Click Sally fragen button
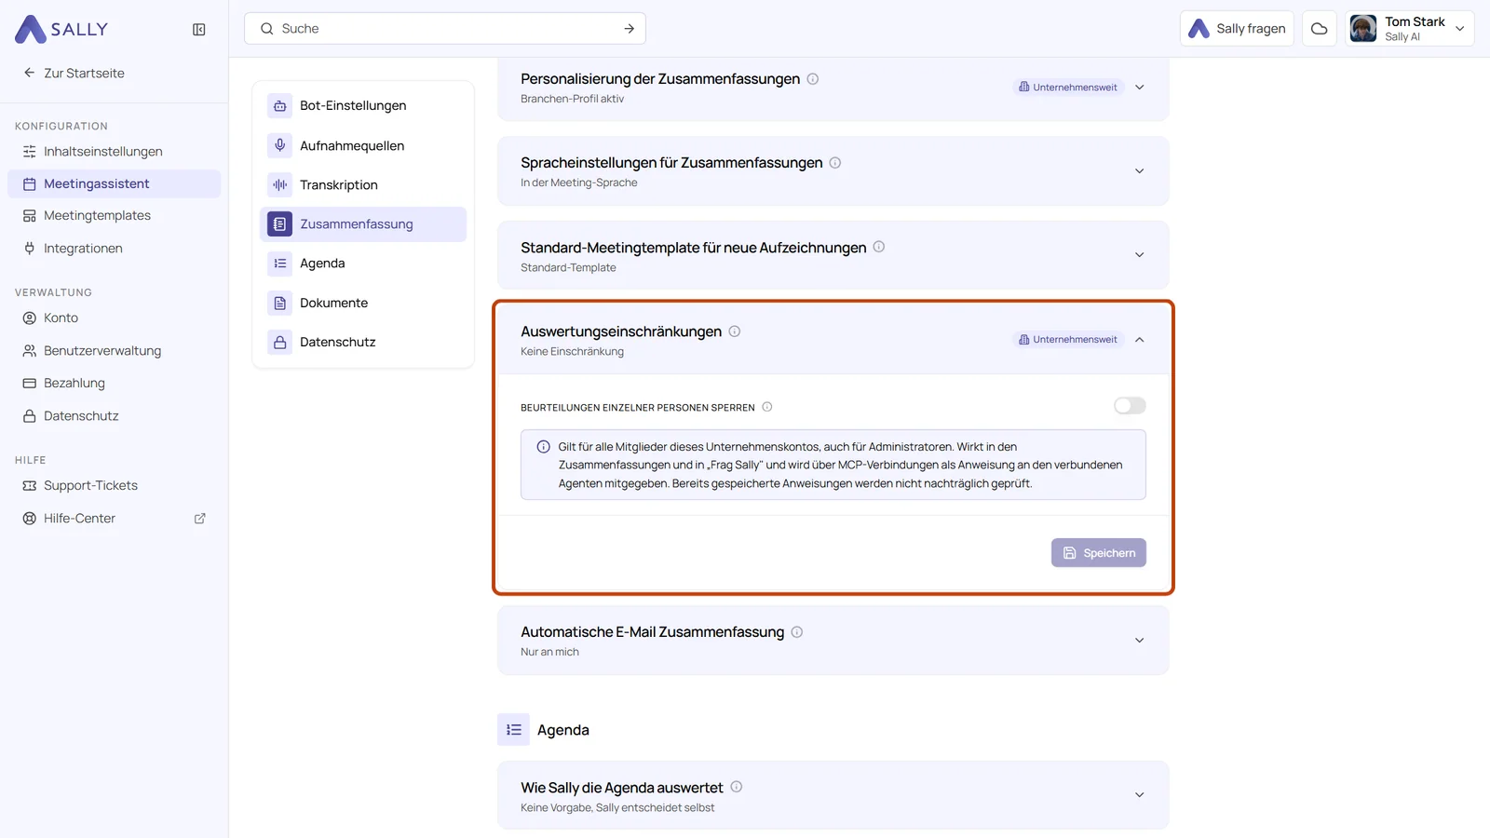This screenshot has width=1490, height=838. pyautogui.click(x=1237, y=29)
